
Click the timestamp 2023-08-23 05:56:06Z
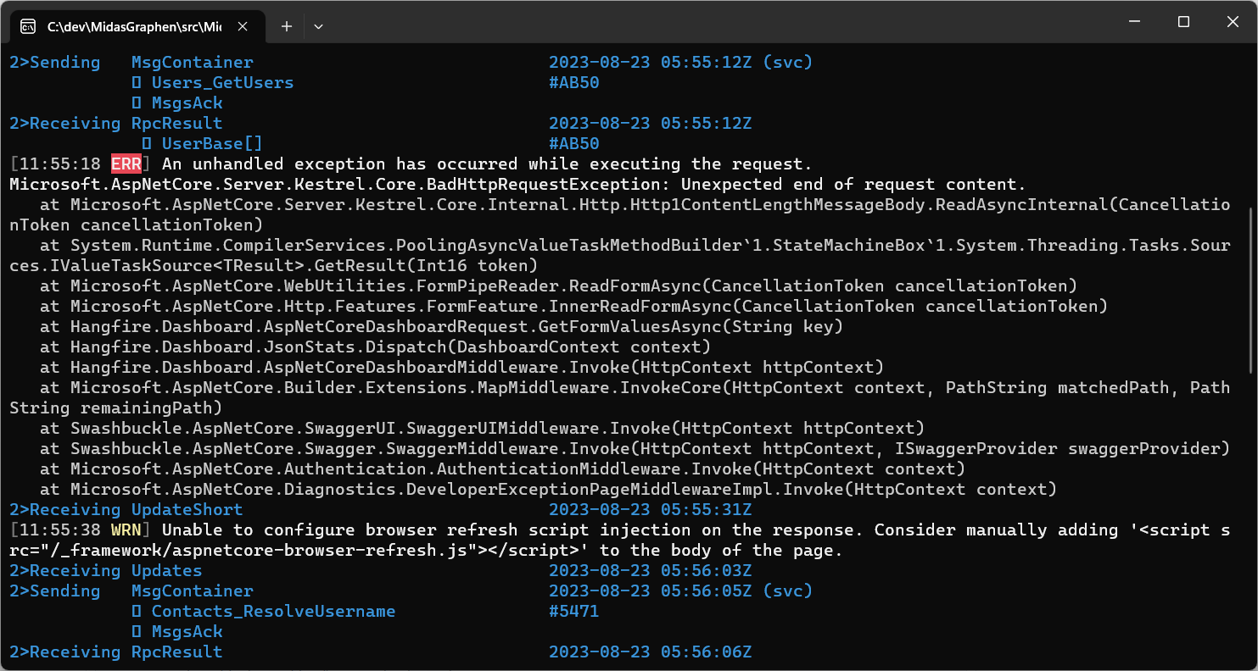pos(651,652)
